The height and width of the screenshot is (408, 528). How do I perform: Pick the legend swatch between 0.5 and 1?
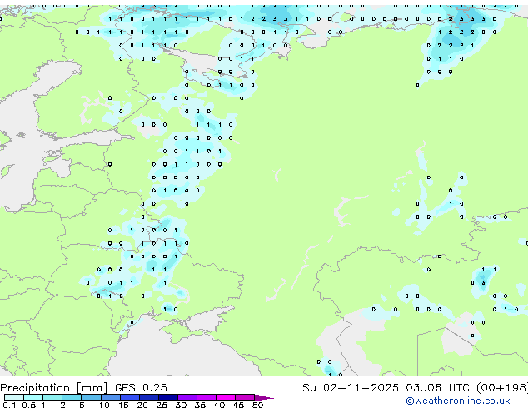pyautogui.click(x=33, y=397)
